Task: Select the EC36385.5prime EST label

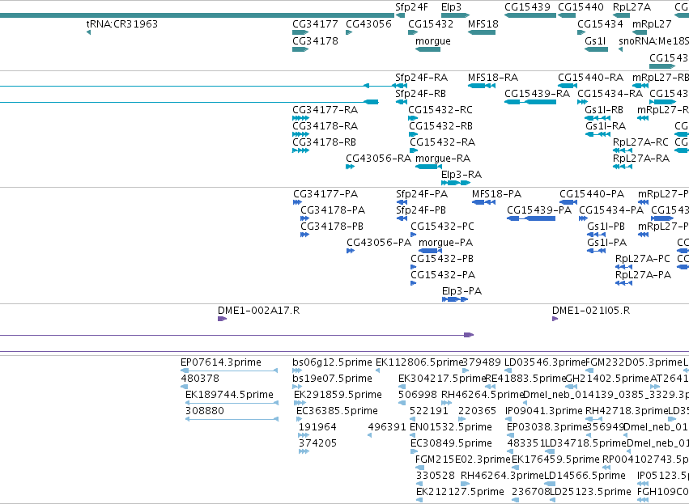Action: [x=337, y=411]
